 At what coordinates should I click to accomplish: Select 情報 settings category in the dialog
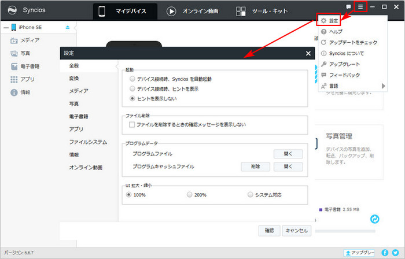(74, 155)
